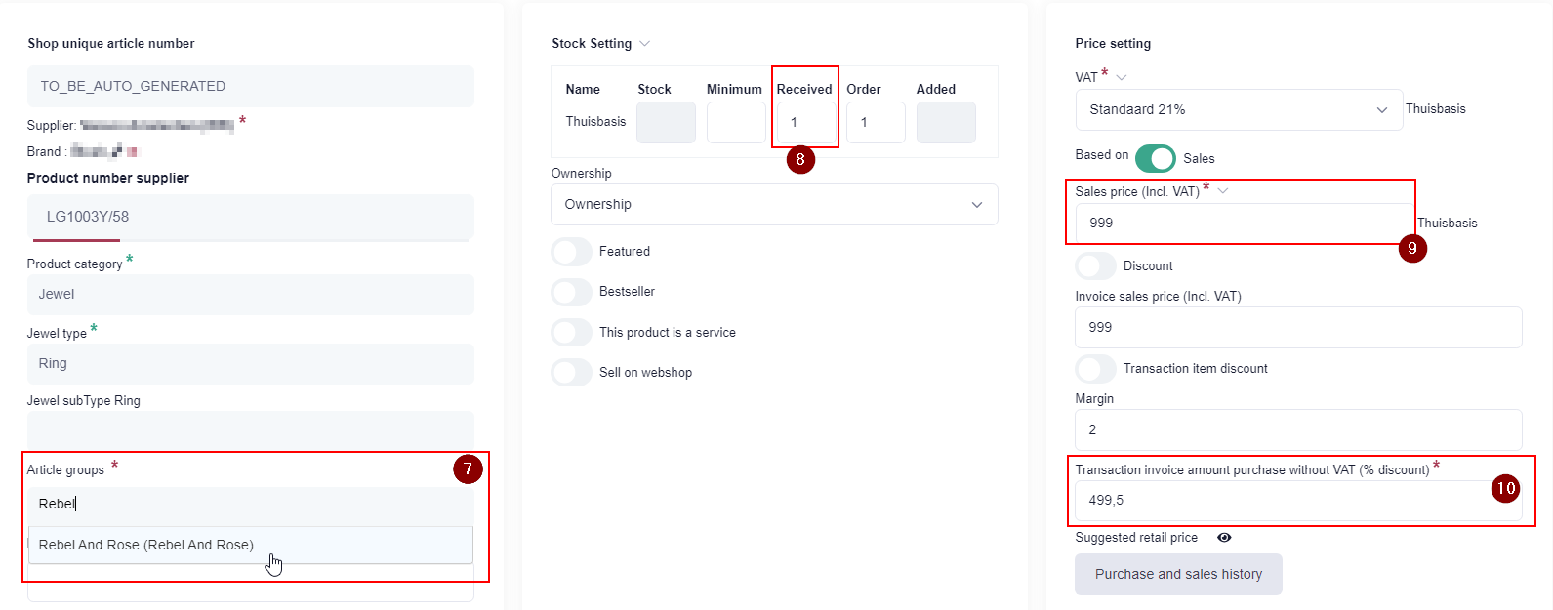Click the Margin input field

point(1298,430)
